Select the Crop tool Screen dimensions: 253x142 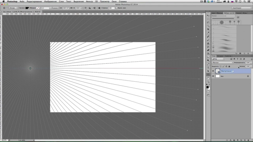[x=208, y=29]
